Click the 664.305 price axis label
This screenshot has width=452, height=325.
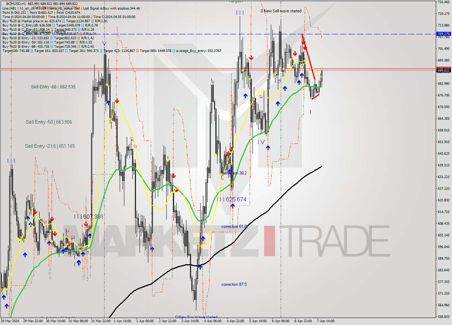[x=444, y=119]
